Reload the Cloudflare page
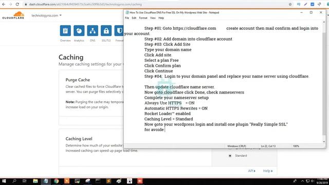329x185 pixels. tap(17, 4)
